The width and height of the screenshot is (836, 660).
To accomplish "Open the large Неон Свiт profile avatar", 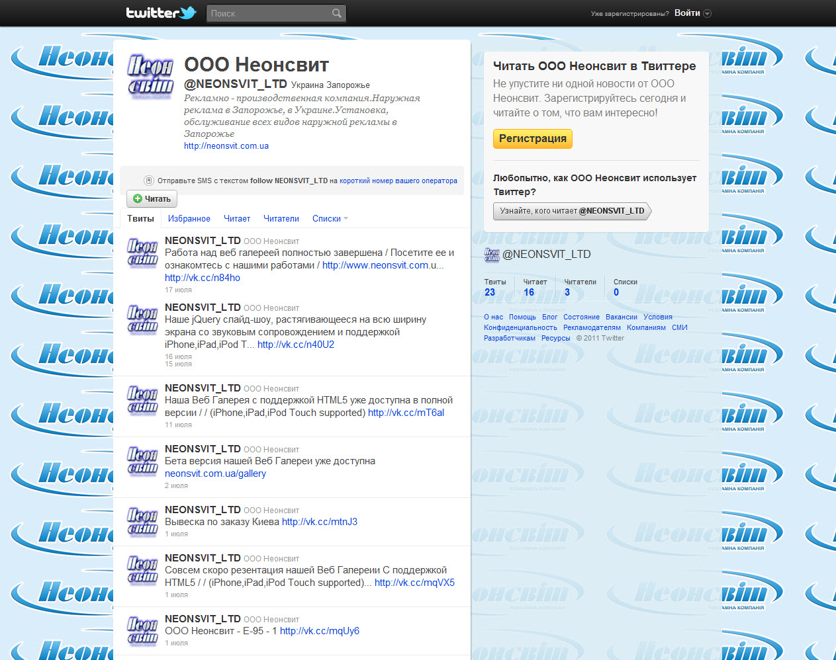I will [x=150, y=77].
